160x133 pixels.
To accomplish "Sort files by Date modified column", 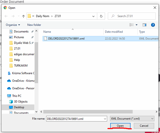I will click(114, 32).
